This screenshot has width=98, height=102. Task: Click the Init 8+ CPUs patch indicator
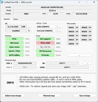[x=14, y=51]
